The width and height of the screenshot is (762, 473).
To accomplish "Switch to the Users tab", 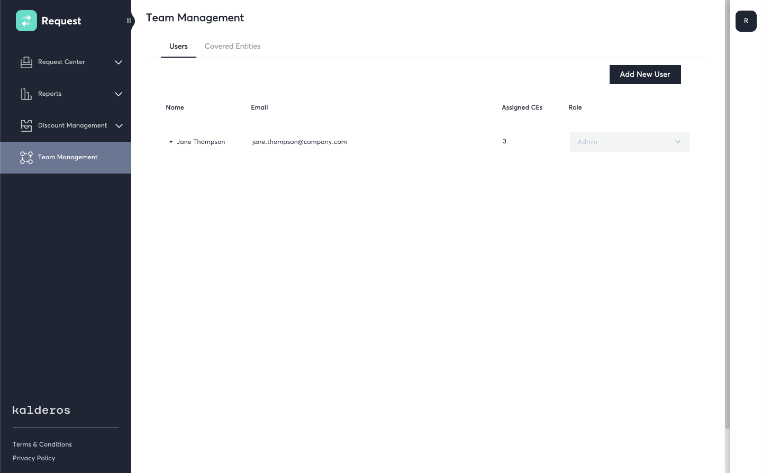I will click(178, 47).
